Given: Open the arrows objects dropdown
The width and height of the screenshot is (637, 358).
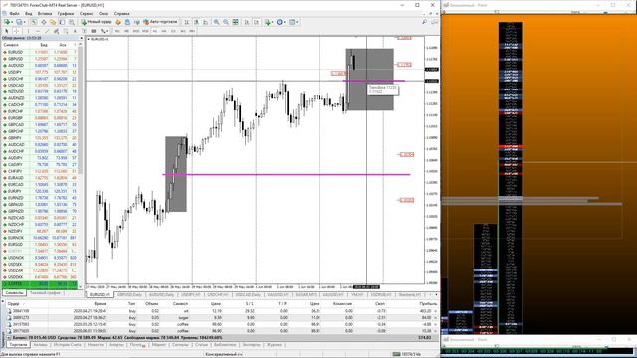Looking at the screenshot, I should [104, 31].
